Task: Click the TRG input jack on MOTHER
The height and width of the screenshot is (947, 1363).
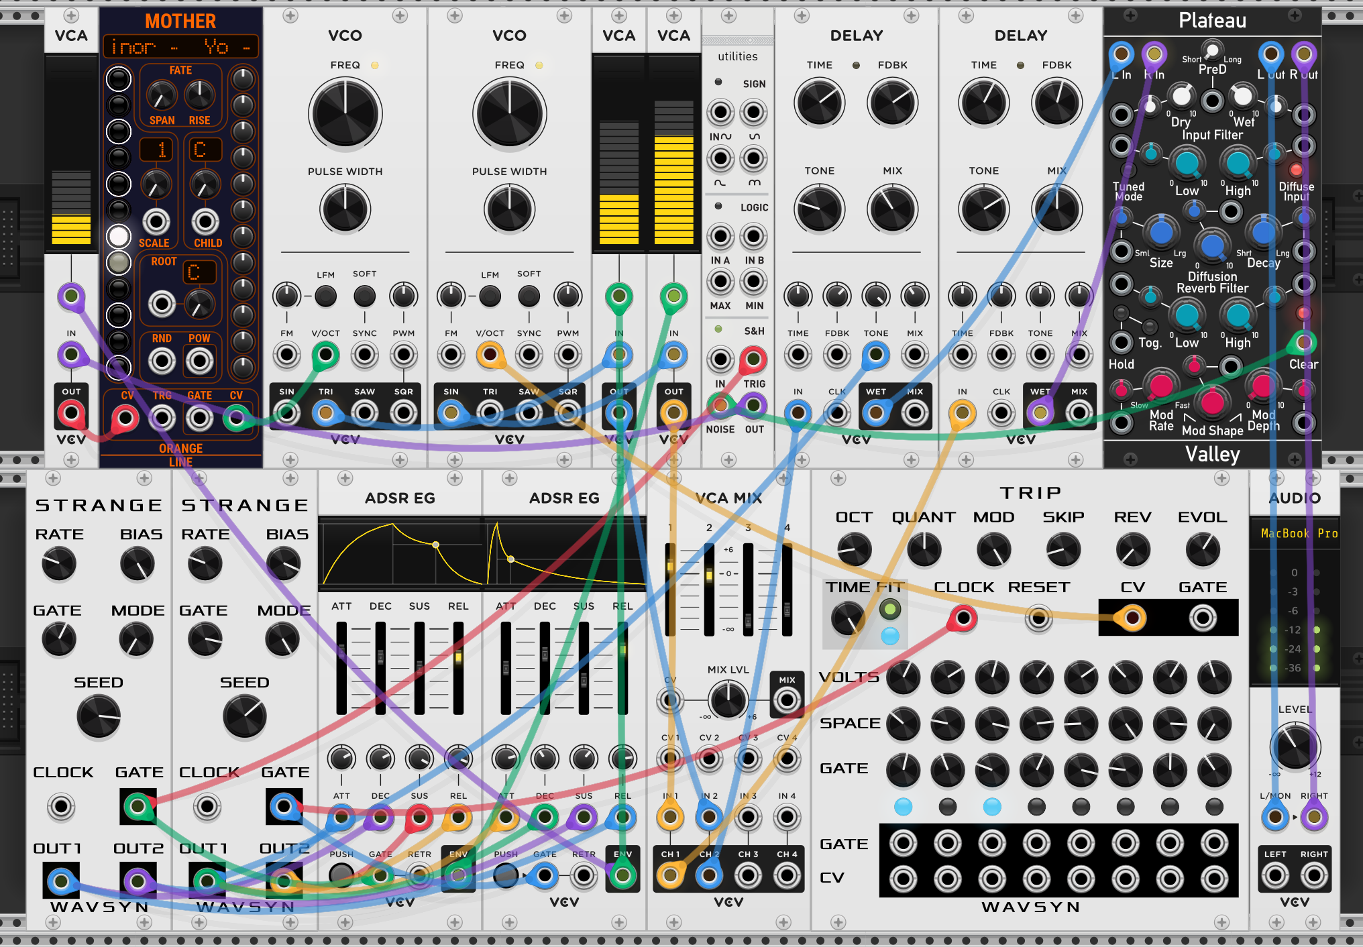Action: click(162, 419)
